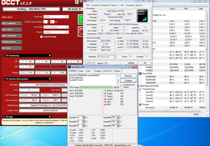210x146 pixels.
Task: Select the CPU : LINPACK test tab
Action: point(11,23)
